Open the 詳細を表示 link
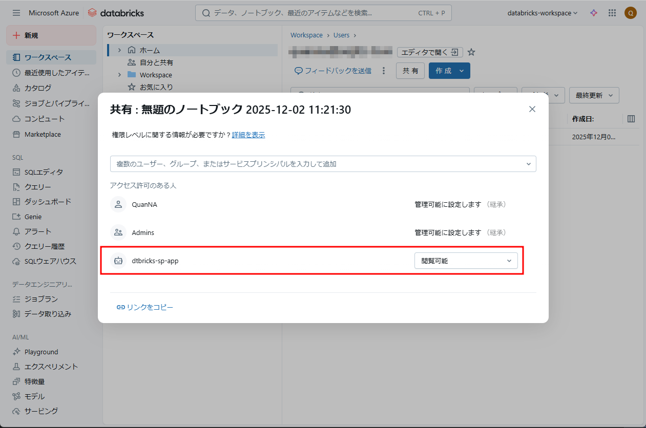Screen dimensions: 646x428 click(x=248, y=135)
